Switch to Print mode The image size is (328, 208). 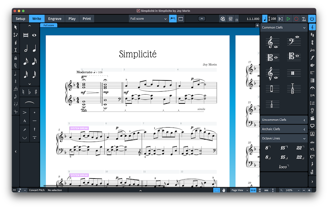pyautogui.click(x=87, y=19)
